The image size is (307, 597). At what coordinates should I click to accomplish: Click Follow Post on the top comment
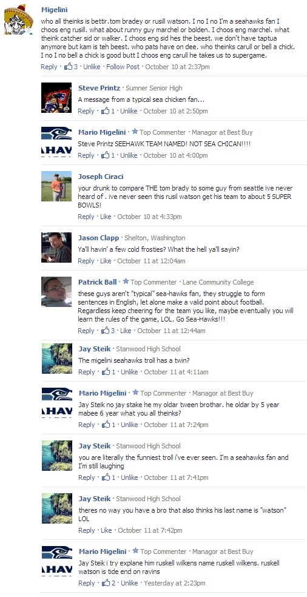(x=123, y=67)
